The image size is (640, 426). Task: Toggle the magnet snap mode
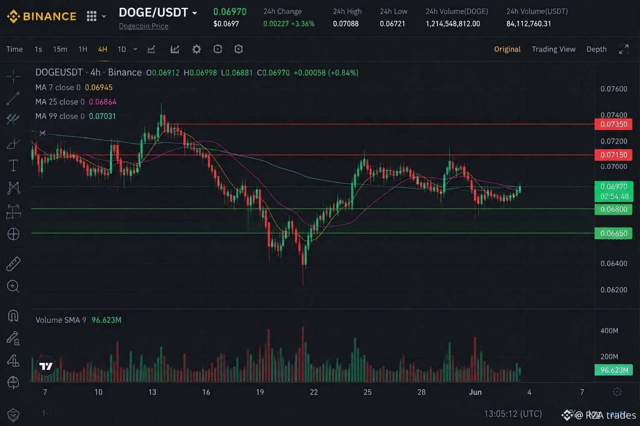(x=13, y=316)
